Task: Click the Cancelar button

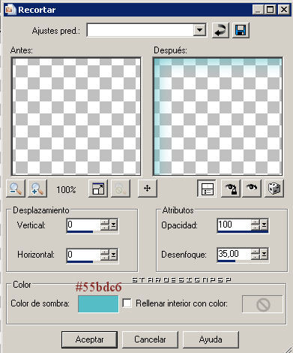Action: [150, 339]
